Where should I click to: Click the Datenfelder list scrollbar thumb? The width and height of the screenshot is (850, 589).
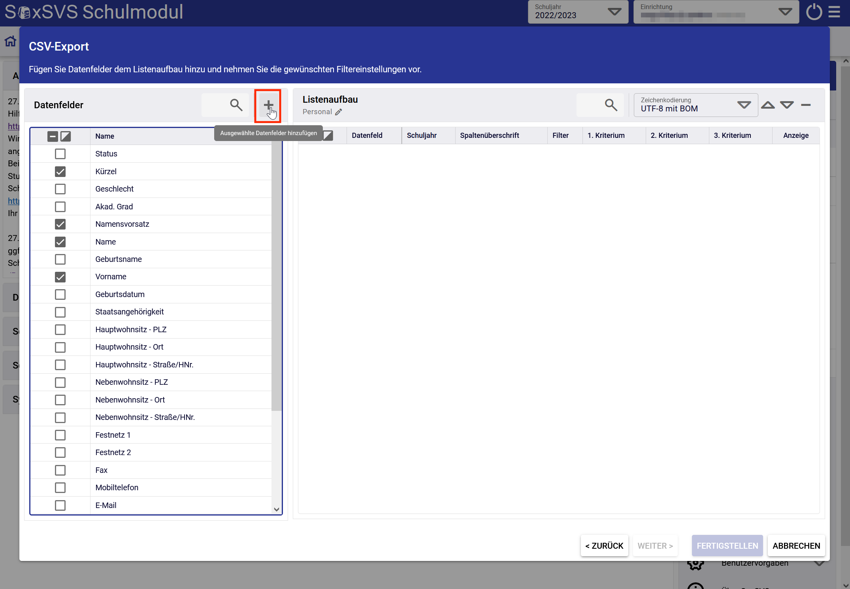pyautogui.click(x=277, y=277)
